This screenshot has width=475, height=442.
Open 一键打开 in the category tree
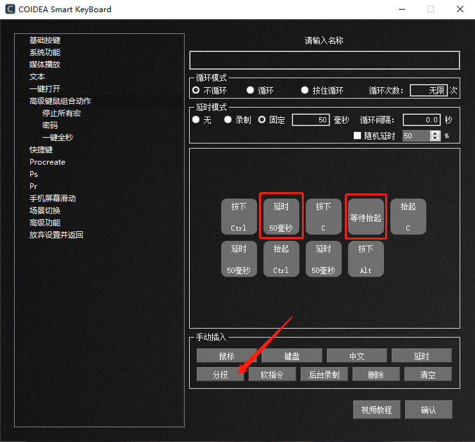coord(45,88)
